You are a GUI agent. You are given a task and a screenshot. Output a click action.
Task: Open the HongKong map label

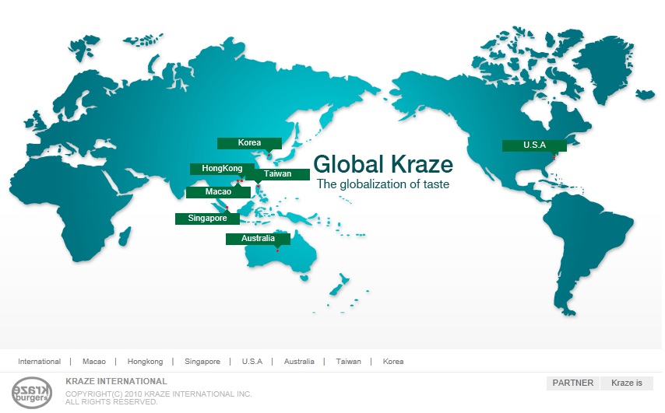(222, 169)
